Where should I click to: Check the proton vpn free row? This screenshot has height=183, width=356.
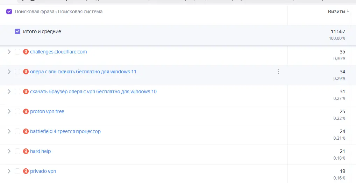17,111
